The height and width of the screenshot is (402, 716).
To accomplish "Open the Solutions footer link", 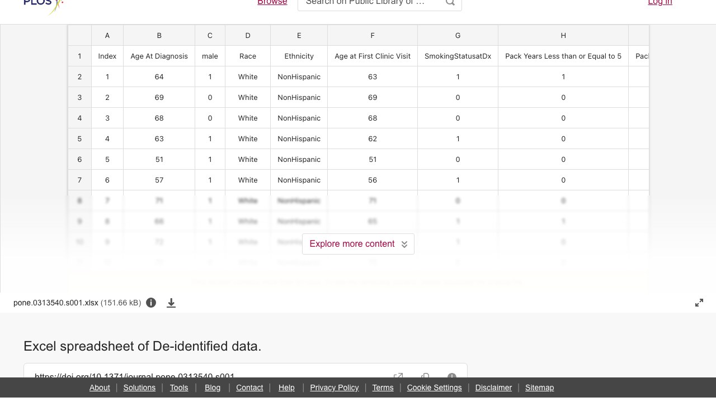I will [x=139, y=387].
